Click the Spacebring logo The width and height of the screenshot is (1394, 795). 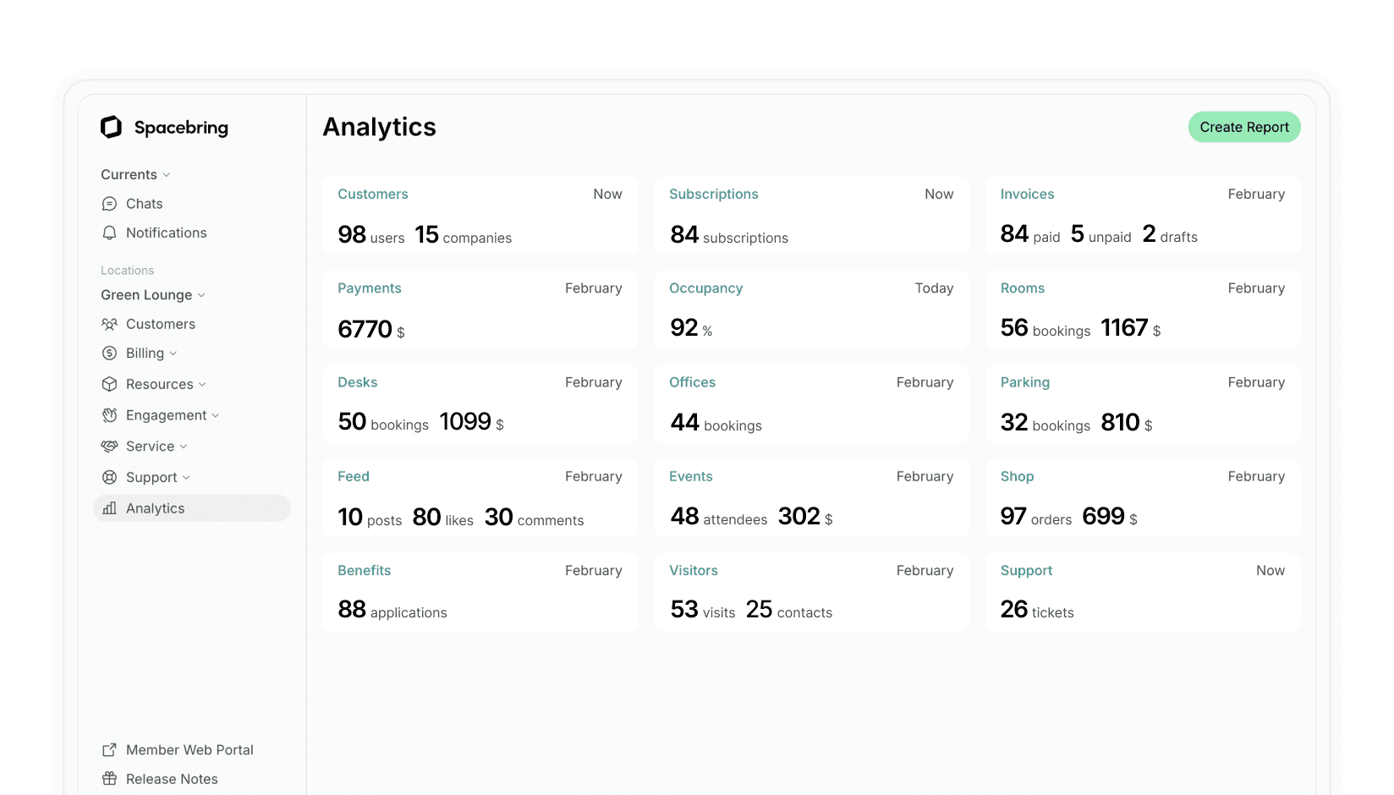(x=113, y=127)
